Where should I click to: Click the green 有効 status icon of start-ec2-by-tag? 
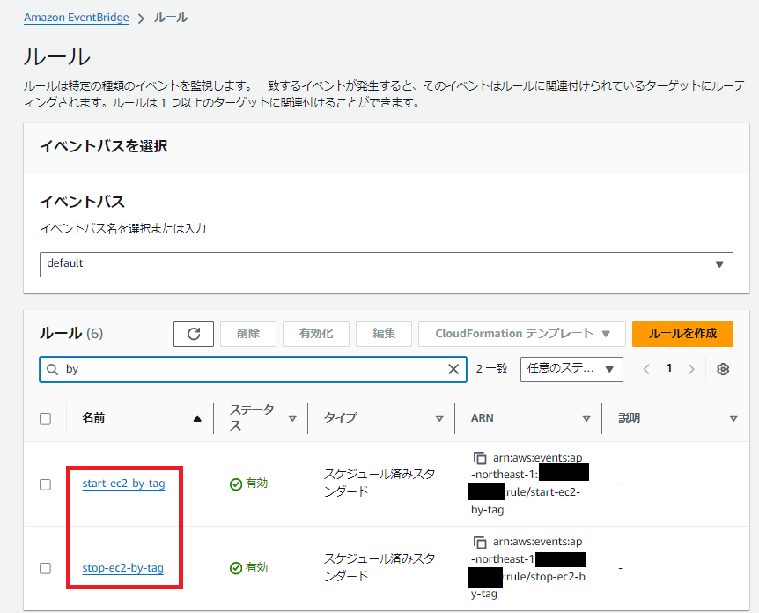pyautogui.click(x=237, y=485)
